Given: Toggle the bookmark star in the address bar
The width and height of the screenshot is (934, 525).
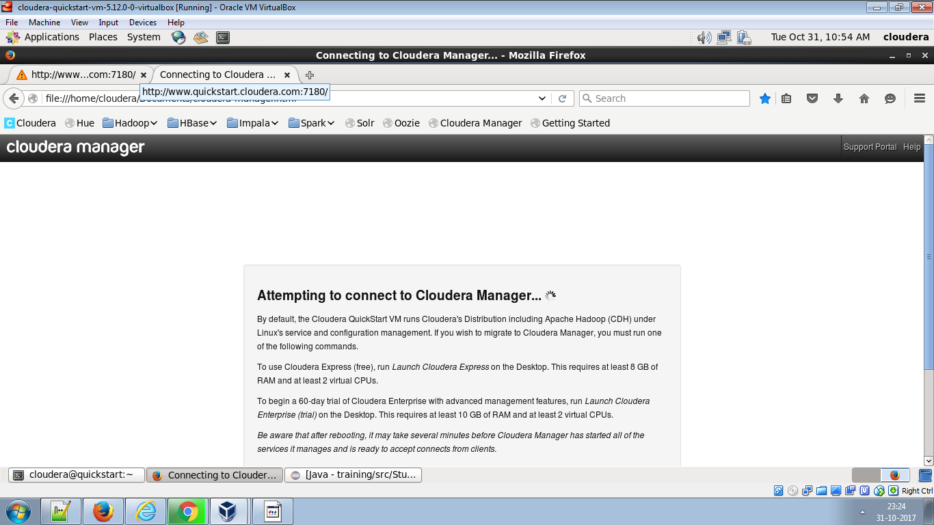Looking at the screenshot, I should click(x=764, y=98).
